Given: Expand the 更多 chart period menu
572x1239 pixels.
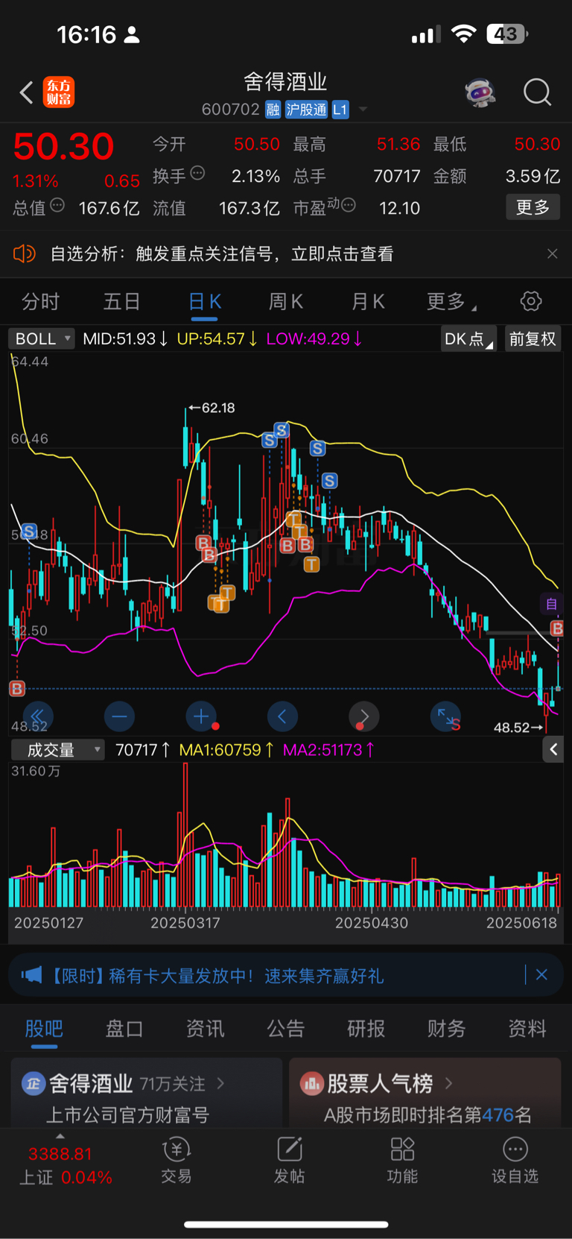Looking at the screenshot, I should point(451,301).
